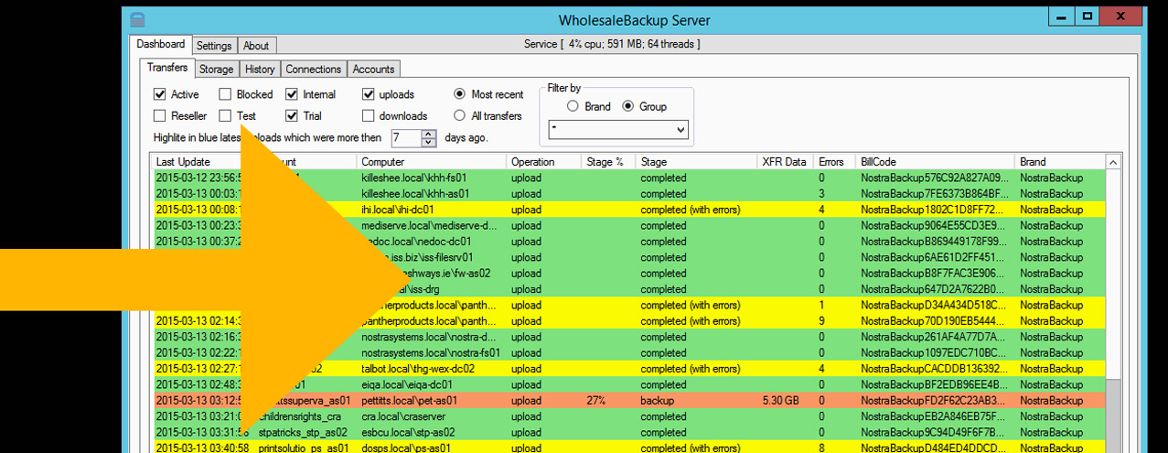Select row dosps.local\ps-as01
The height and width of the screenshot is (453, 1168).
pos(628,448)
